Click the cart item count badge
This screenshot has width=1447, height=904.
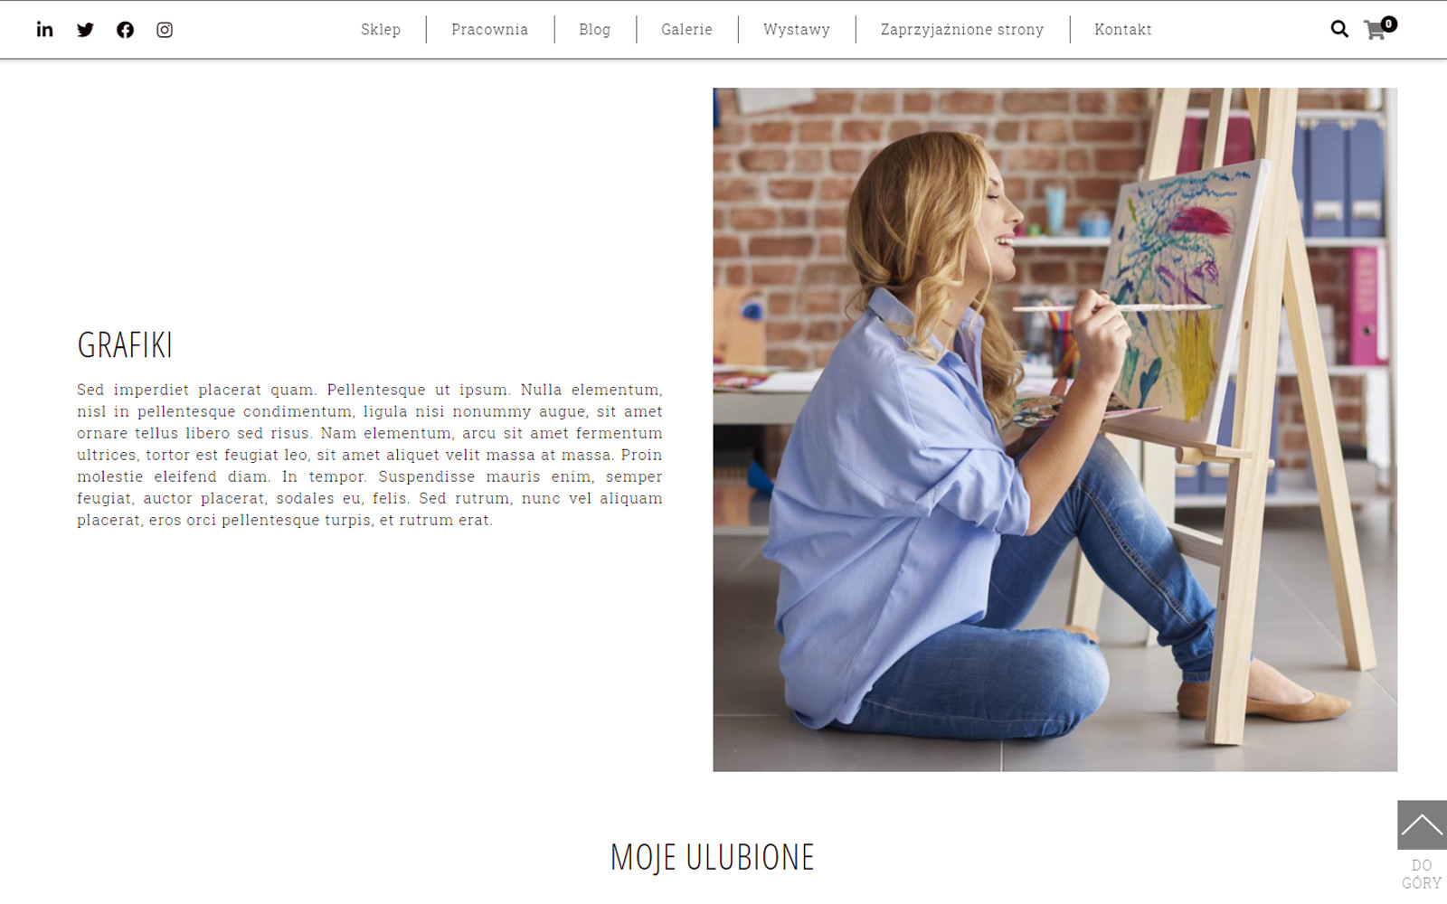[1389, 24]
